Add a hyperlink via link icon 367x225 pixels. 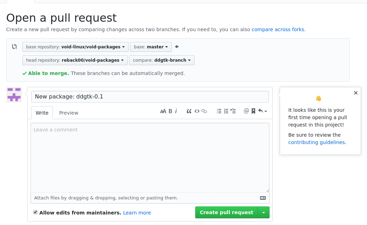click(204, 111)
